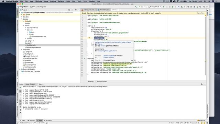220x124 pixels.
Task: Switch to activity_main.xml editor tab
Action: pos(89,10)
